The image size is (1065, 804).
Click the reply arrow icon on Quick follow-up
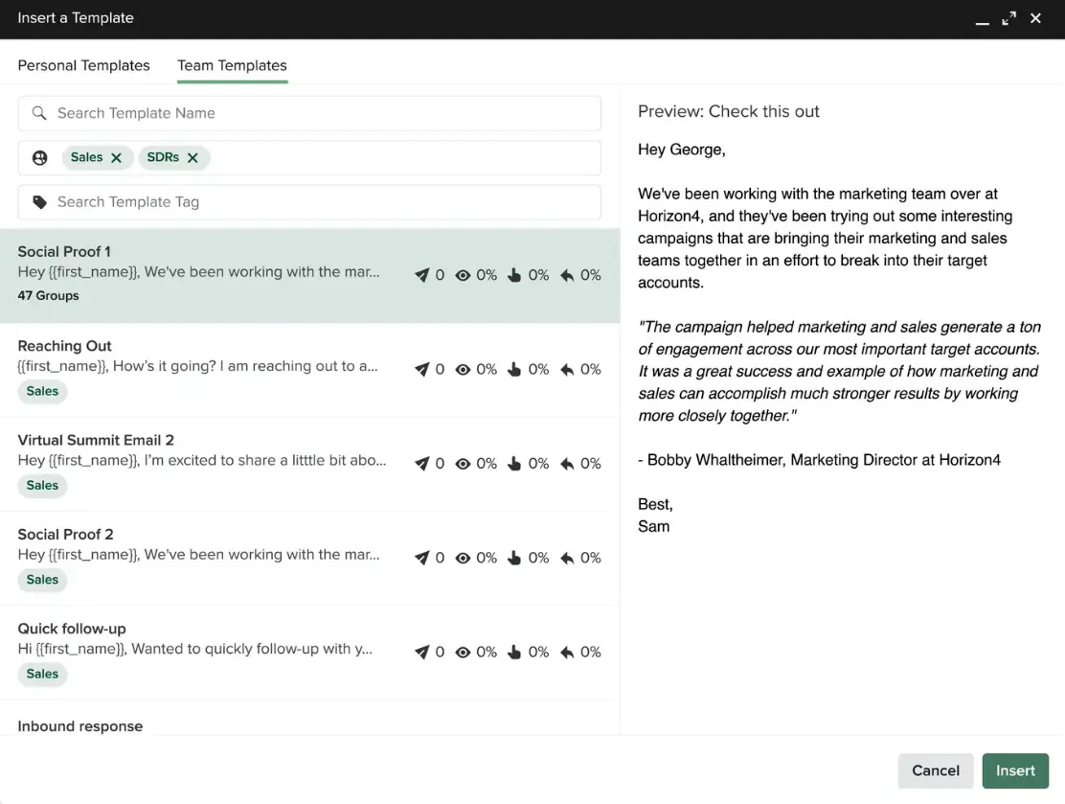pos(567,652)
